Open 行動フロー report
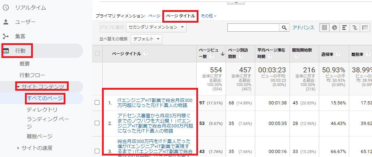The height and width of the screenshot is (157, 372). [32, 75]
